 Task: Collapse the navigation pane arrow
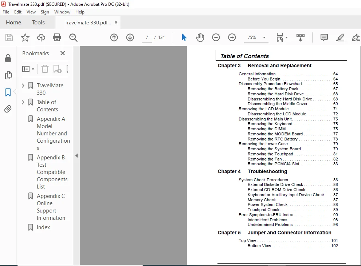[76, 156]
